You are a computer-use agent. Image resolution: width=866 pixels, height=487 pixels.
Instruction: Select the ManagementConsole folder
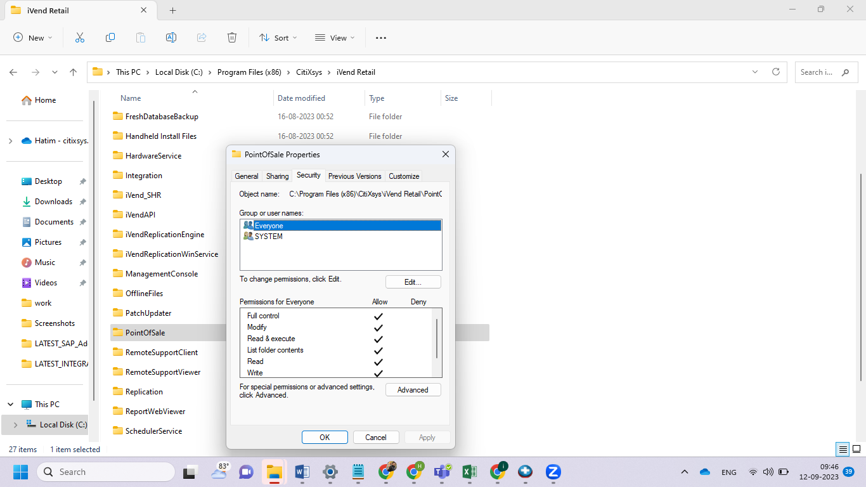point(162,274)
